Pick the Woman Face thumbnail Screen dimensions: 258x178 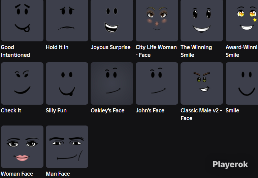22,147
